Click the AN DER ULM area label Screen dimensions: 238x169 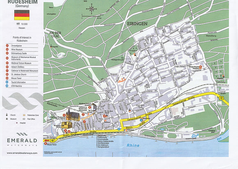[55, 35]
